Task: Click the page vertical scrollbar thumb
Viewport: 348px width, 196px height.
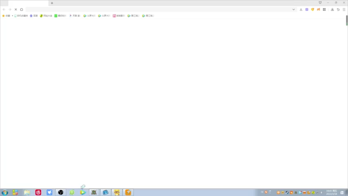Action: tap(347, 20)
